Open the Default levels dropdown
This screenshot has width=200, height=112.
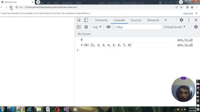[x=174, y=27]
